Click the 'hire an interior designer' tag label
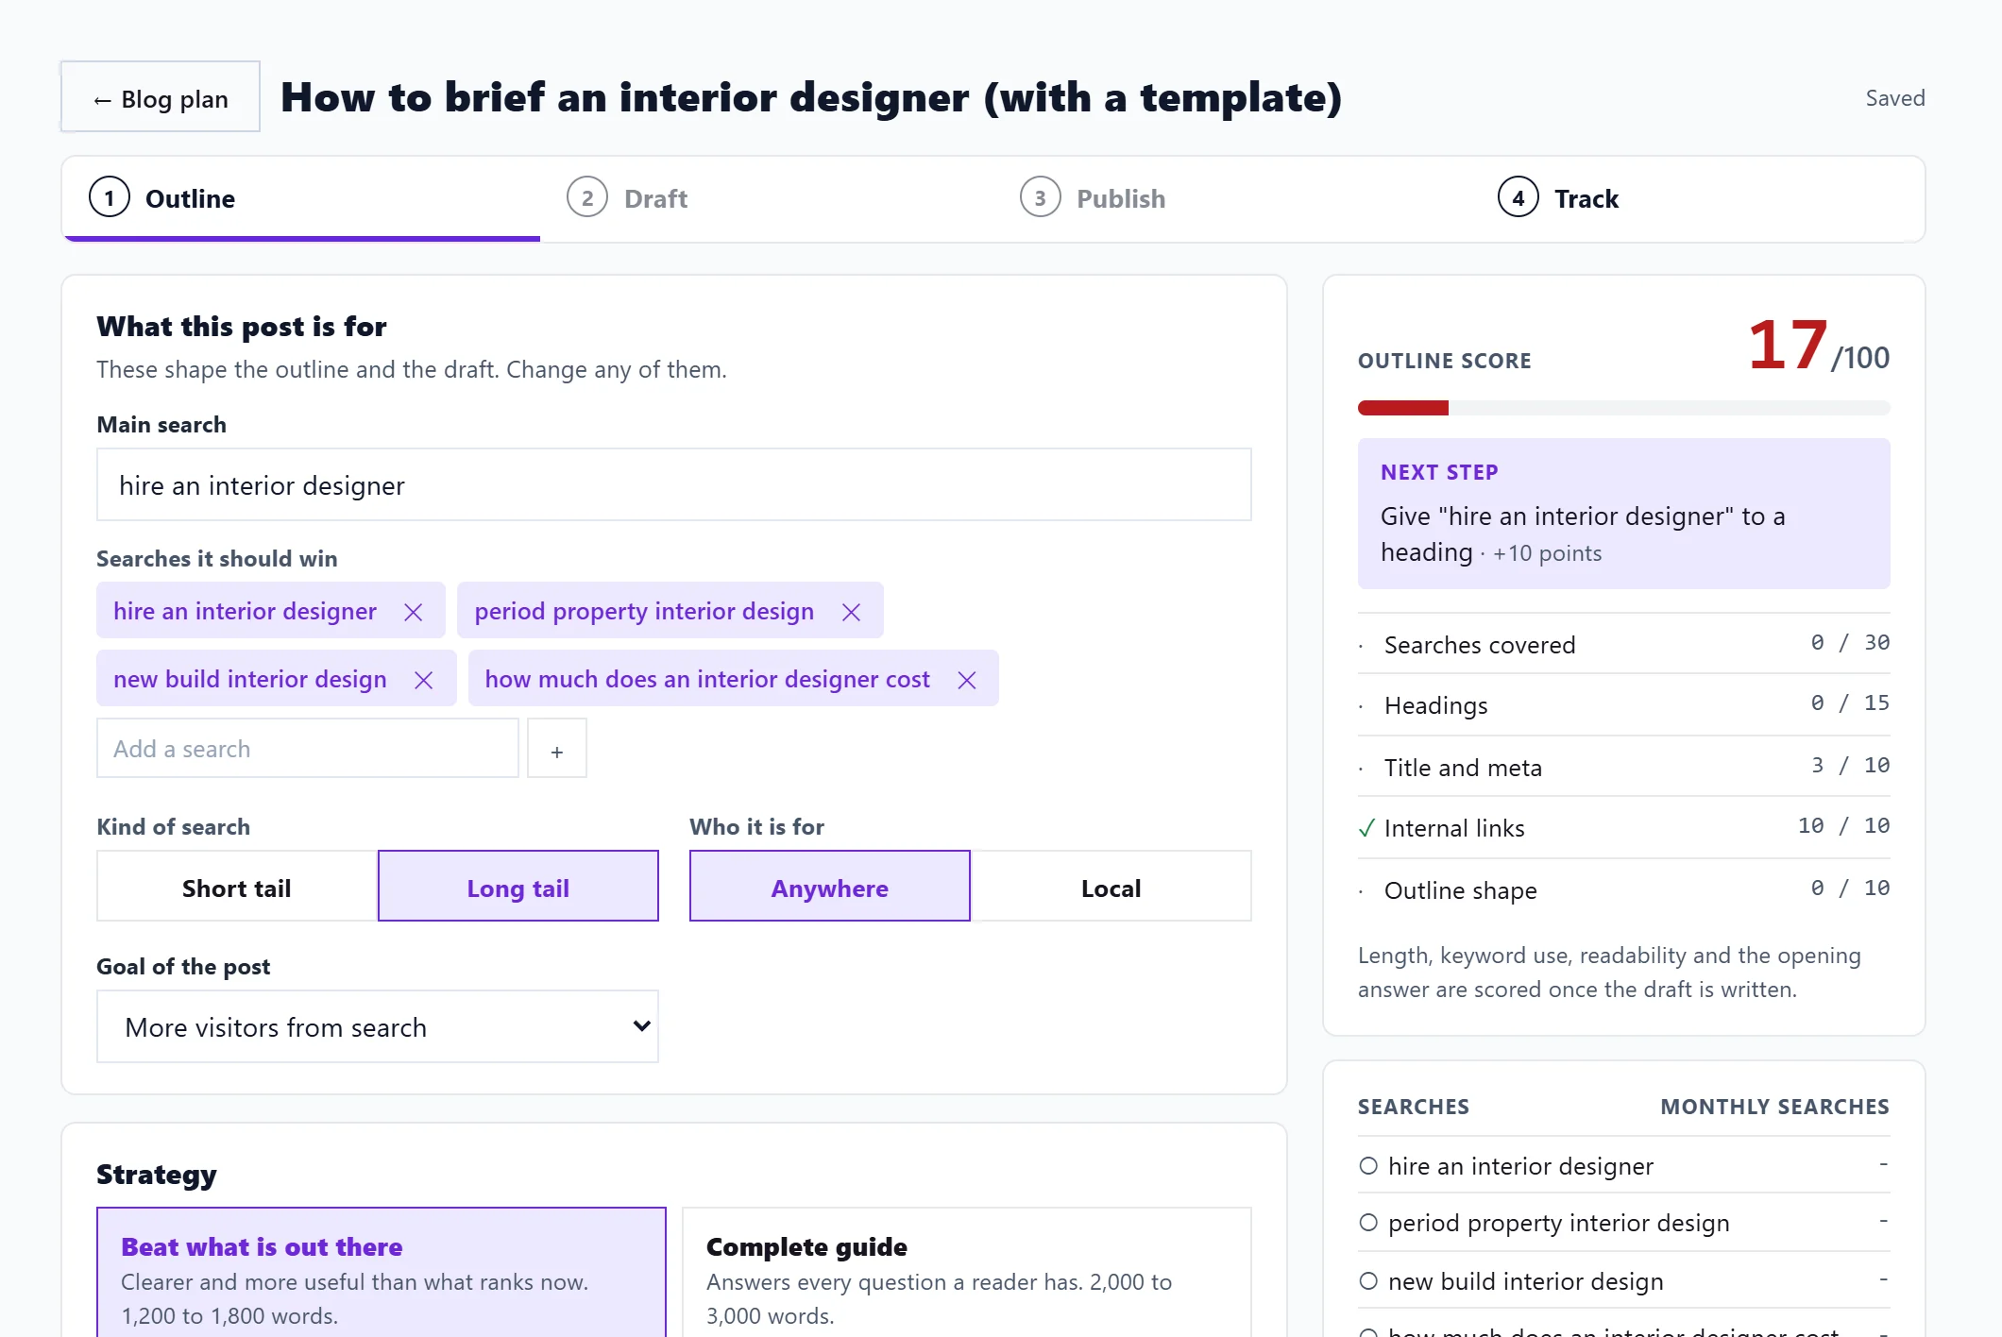The image size is (2002, 1337). tap(246, 611)
